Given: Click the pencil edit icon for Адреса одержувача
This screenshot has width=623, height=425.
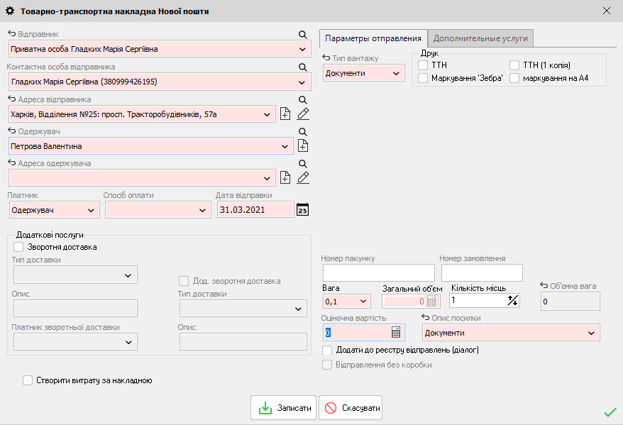Looking at the screenshot, I should point(303,178).
